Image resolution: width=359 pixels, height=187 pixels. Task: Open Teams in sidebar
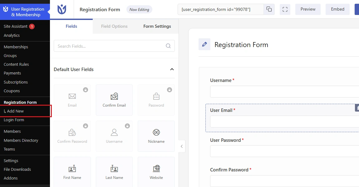(x=9, y=149)
